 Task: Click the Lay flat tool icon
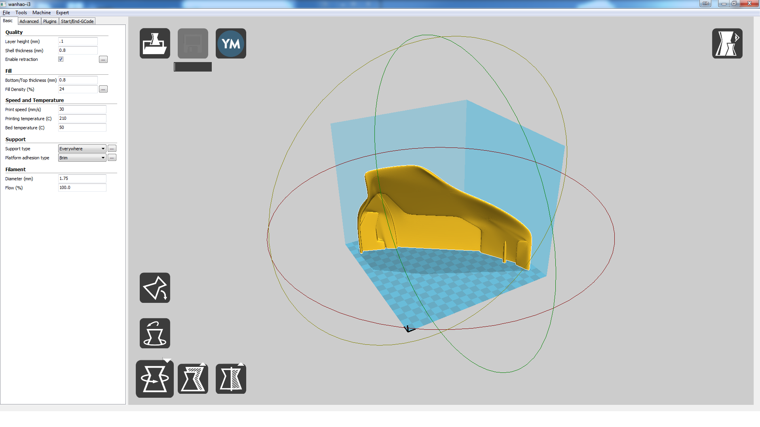point(155,288)
